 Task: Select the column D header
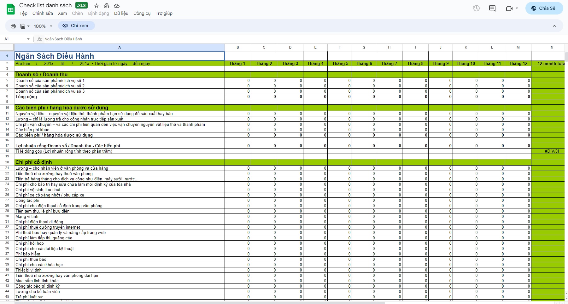290,47
